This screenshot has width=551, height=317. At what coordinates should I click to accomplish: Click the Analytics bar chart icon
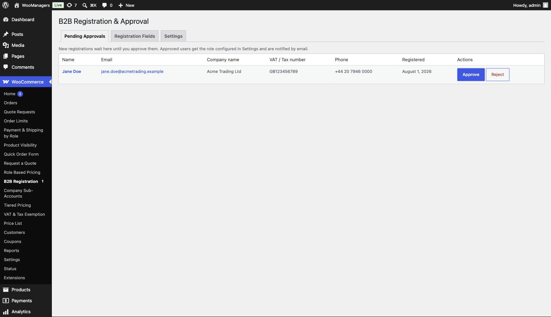(6, 312)
